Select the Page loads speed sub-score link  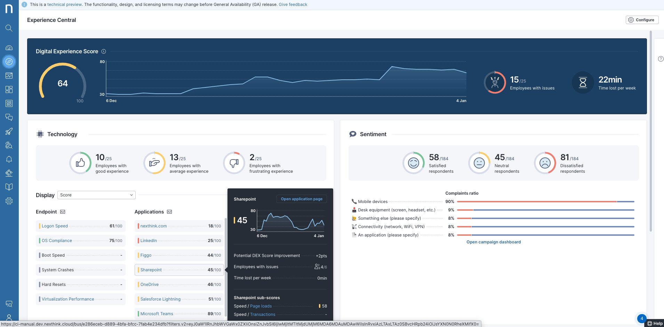(261, 306)
